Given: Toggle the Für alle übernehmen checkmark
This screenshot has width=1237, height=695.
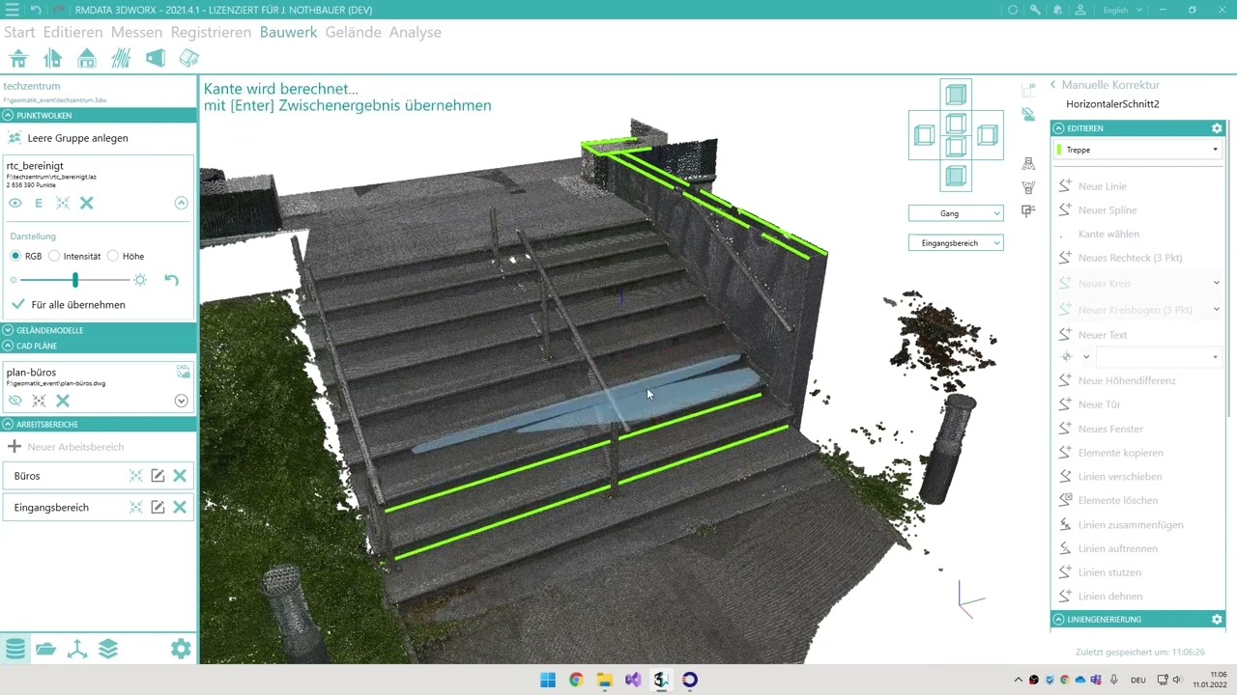Looking at the screenshot, I should tap(18, 304).
